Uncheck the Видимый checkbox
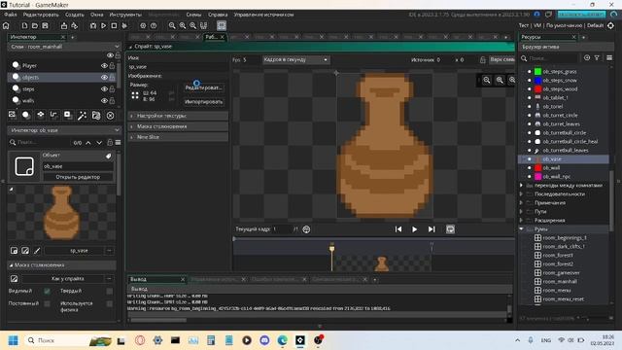The image size is (622, 350). 48,292
